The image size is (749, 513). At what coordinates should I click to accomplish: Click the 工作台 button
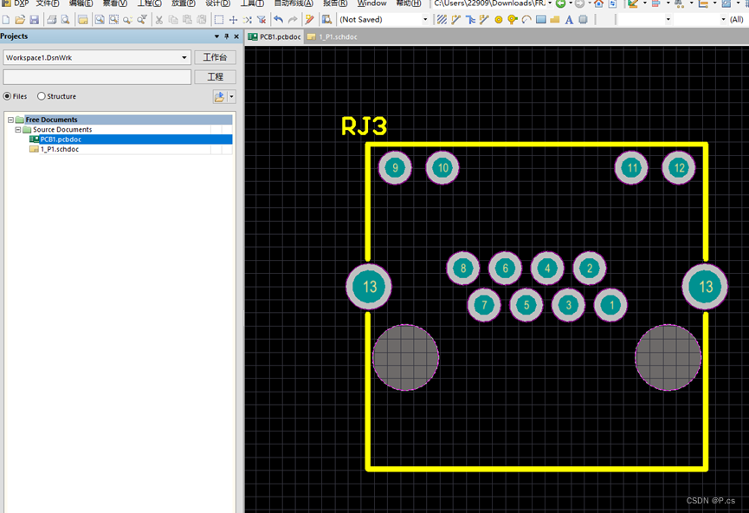(215, 57)
